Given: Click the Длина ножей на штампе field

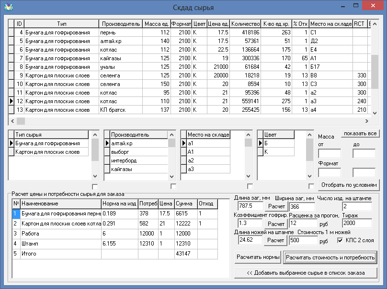Looking at the screenshot, I should pos(250,240).
